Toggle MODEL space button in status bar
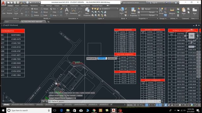This screenshot has height=113, width=202. point(130,105)
